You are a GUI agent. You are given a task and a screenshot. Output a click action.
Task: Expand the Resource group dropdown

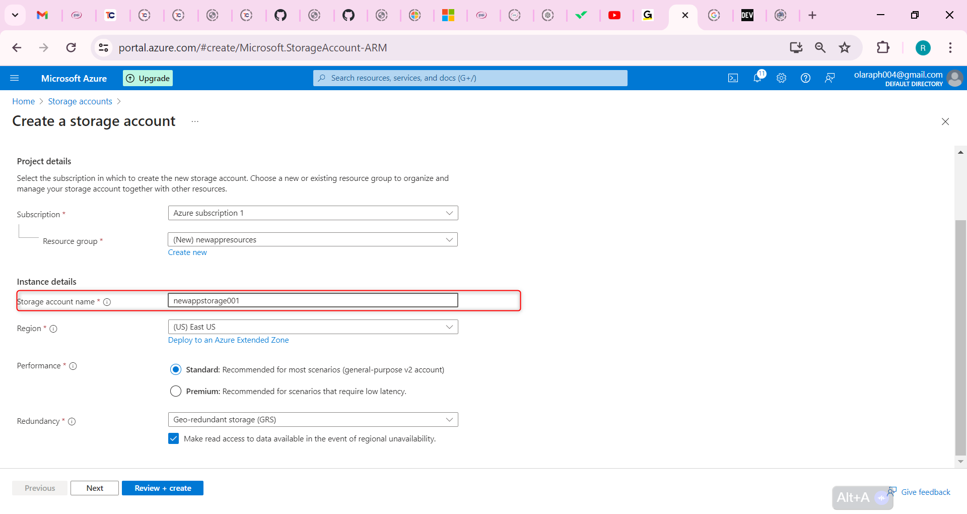pos(313,239)
